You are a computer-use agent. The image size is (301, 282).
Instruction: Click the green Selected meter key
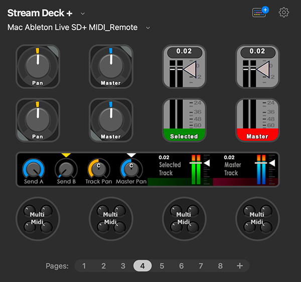[184, 120]
